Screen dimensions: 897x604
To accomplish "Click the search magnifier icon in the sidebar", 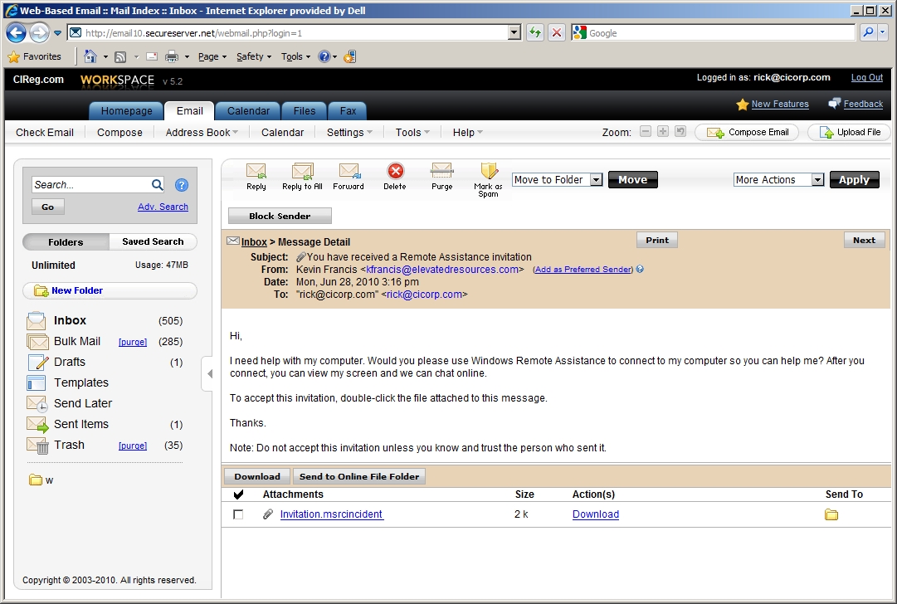I will pyautogui.click(x=158, y=185).
